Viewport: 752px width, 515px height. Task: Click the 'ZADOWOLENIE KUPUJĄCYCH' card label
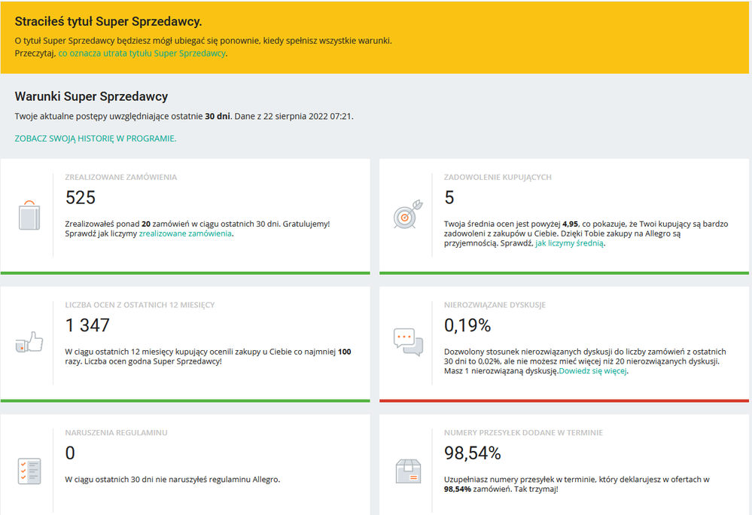pos(498,177)
